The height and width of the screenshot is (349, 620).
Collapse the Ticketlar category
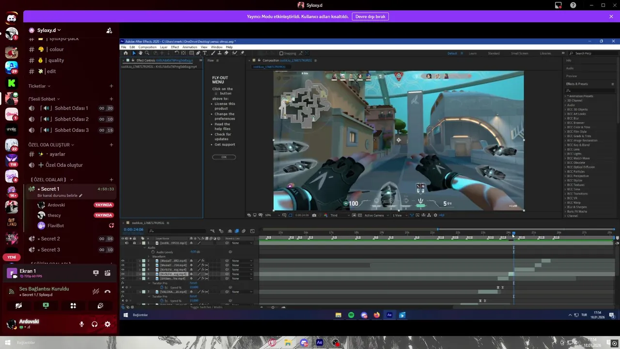pyautogui.click(x=39, y=86)
